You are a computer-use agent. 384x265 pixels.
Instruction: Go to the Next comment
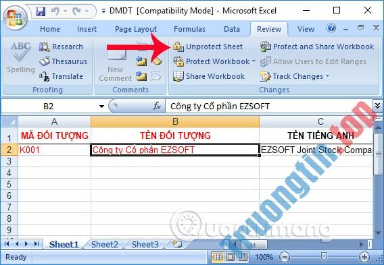coord(141,76)
